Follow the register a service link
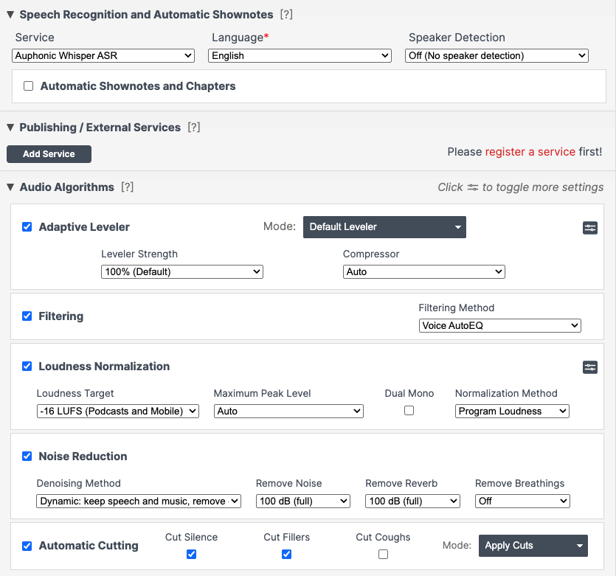The image size is (616, 576). [x=530, y=152]
